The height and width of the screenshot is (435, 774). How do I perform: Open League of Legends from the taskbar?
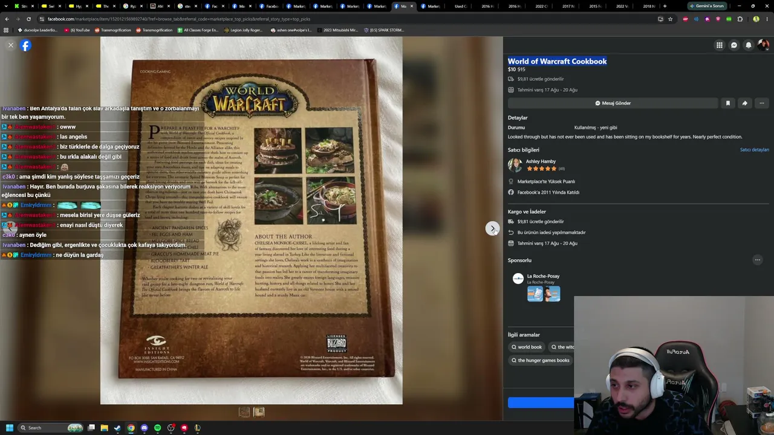coord(197,428)
